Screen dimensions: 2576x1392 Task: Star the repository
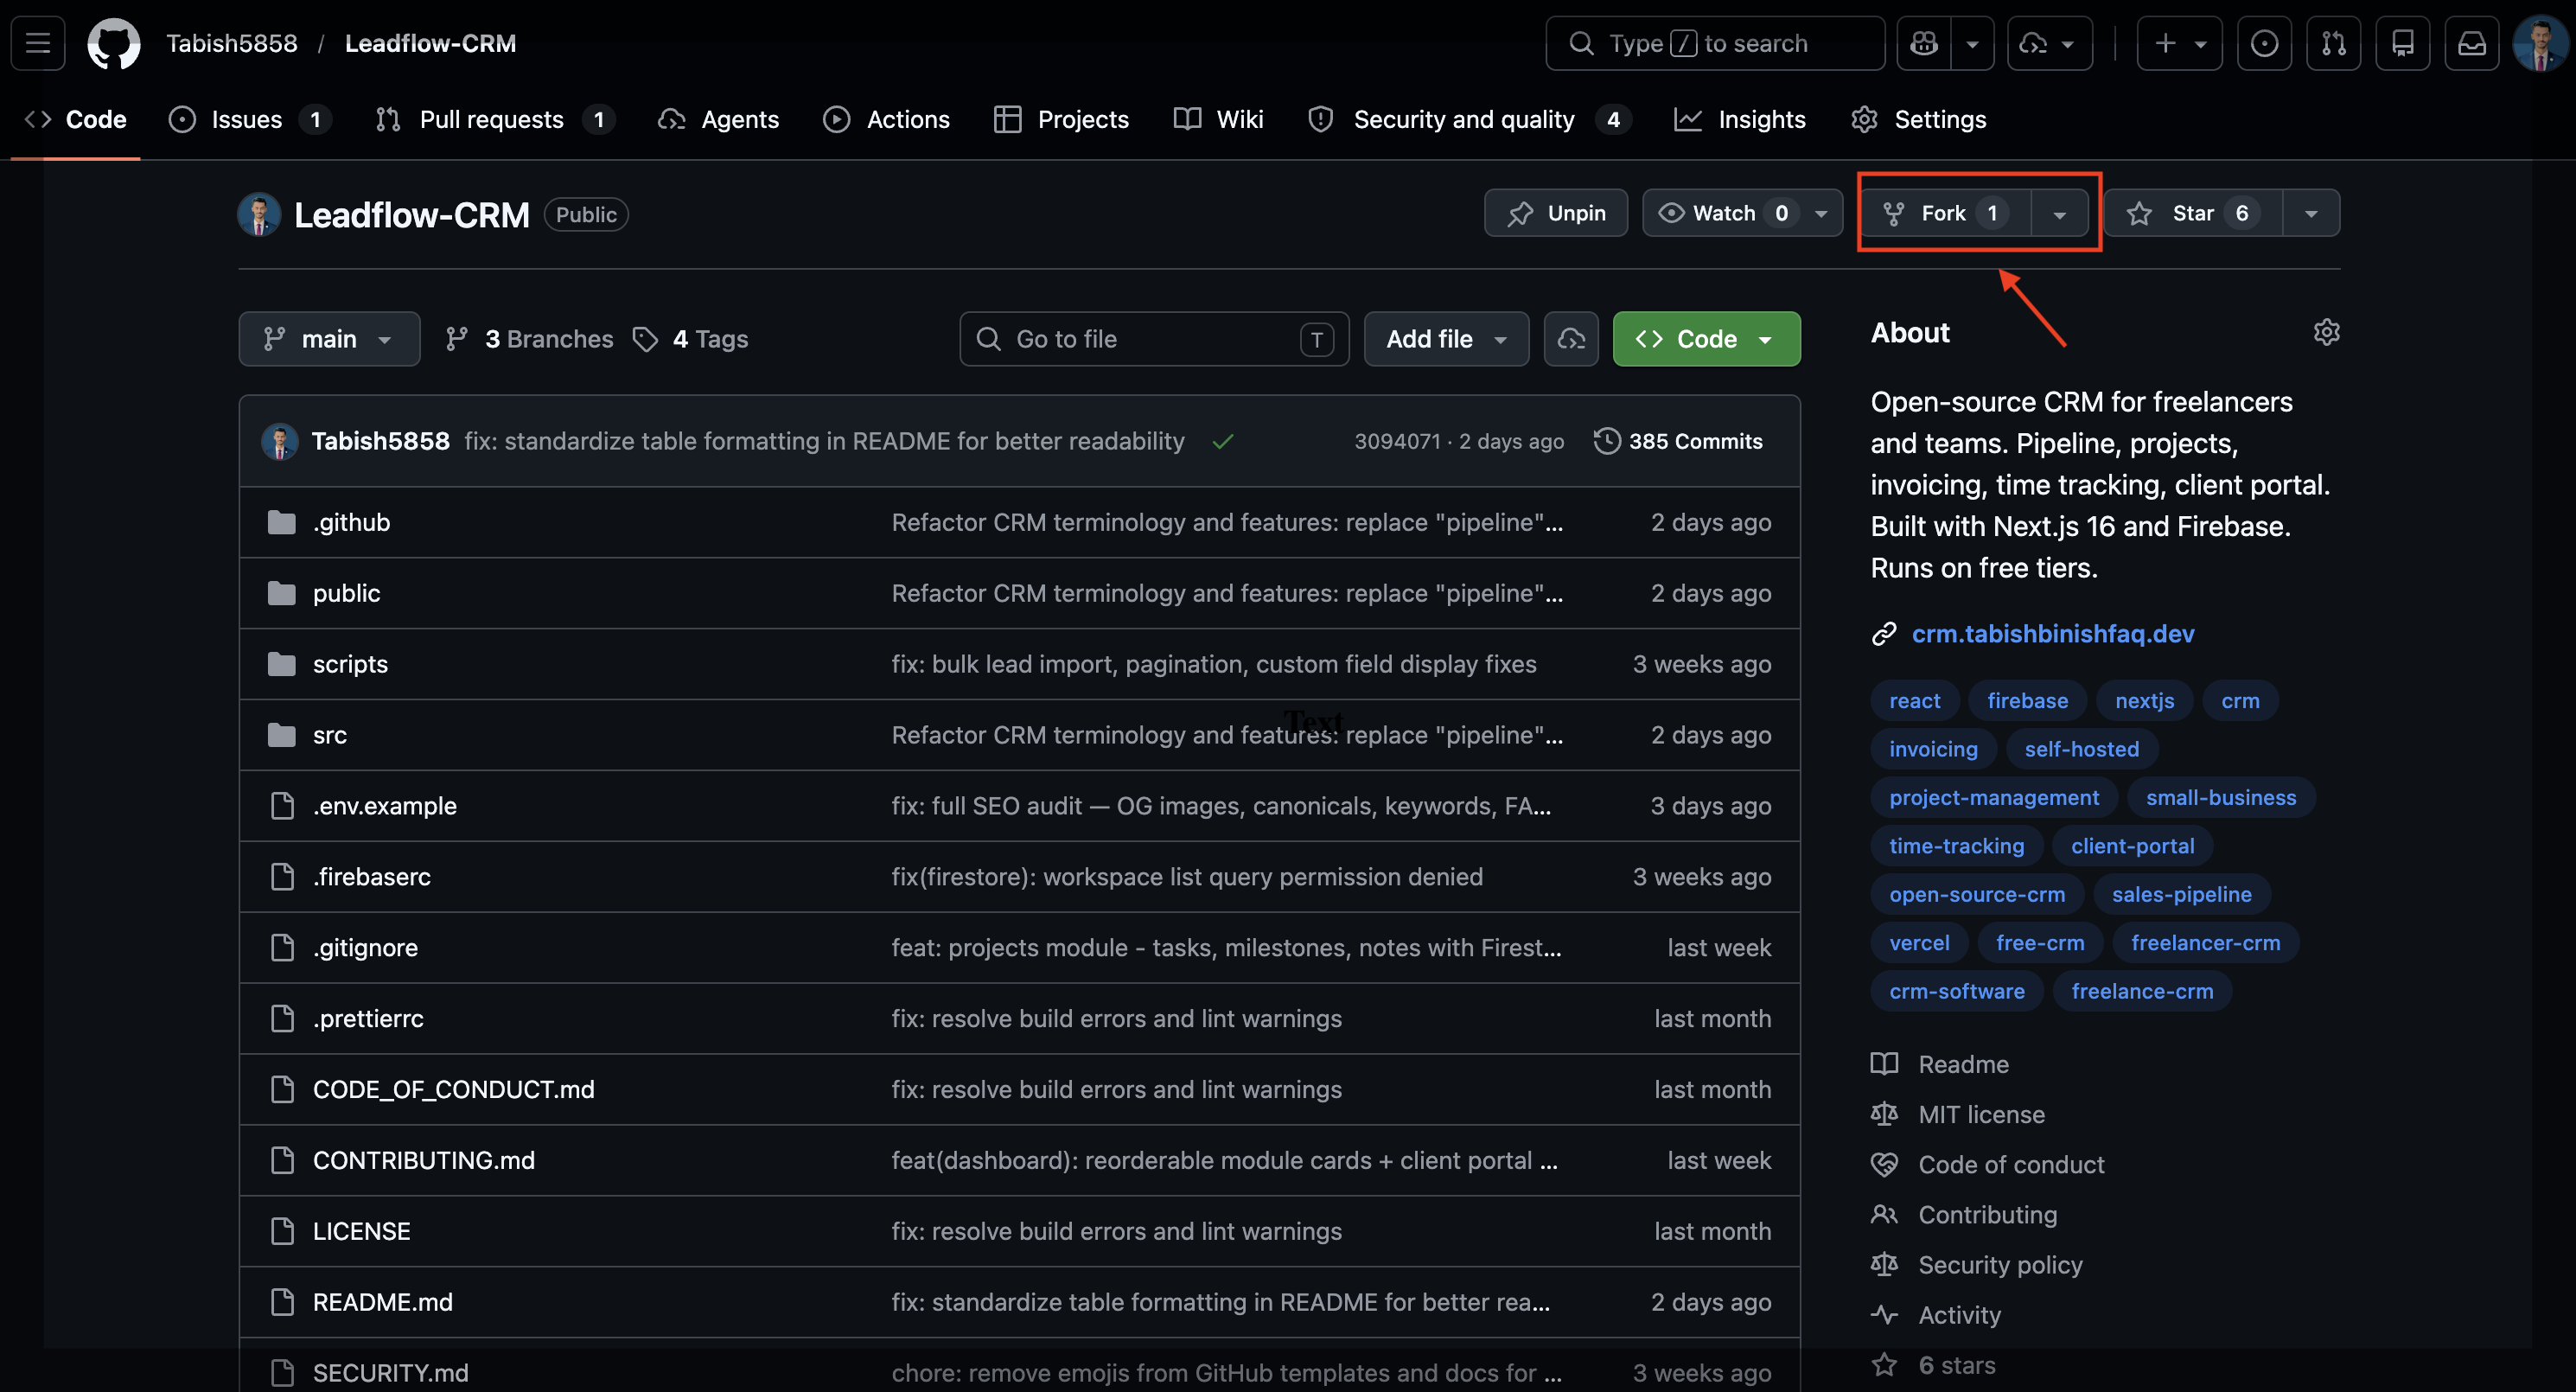pyautogui.click(x=2193, y=213)
